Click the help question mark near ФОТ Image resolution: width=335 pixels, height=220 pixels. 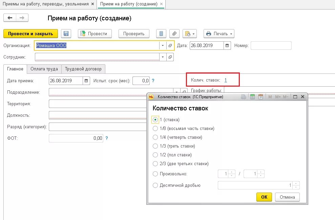click(x=107, y=138)
